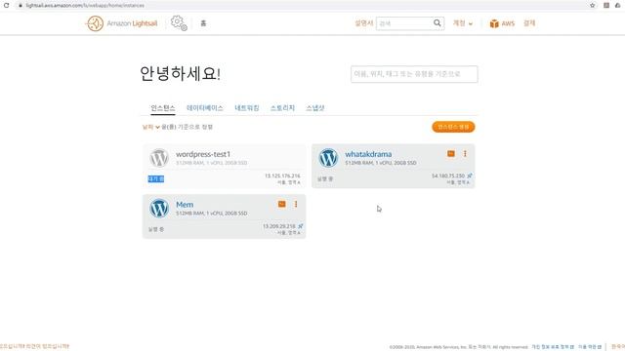Screen dimensions: 625x351
Task: Switch to the 스냅샷 tab
Action: pyautogui.click(x=315, y=108)
